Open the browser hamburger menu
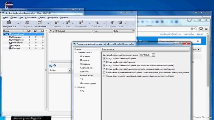Viewport: 214px width, 120px height. 206,29
